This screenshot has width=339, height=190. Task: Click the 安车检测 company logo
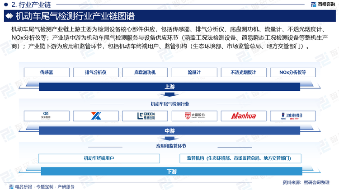point(47,116)
